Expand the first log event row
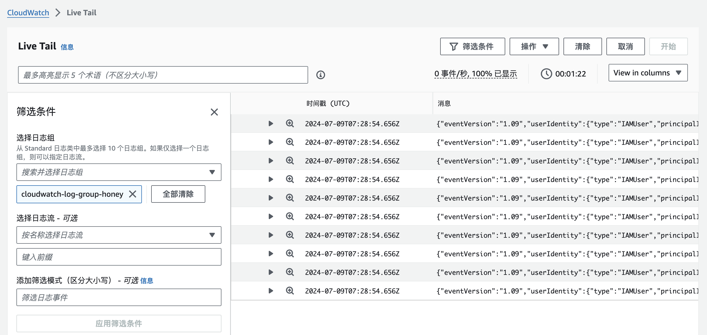707x335 pixels. [x=271, y=124]
